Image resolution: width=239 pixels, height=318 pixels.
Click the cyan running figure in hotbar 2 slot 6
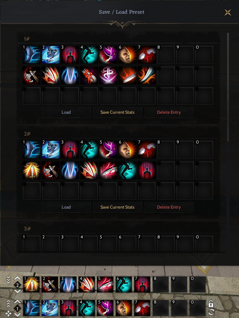coord(124,285)
